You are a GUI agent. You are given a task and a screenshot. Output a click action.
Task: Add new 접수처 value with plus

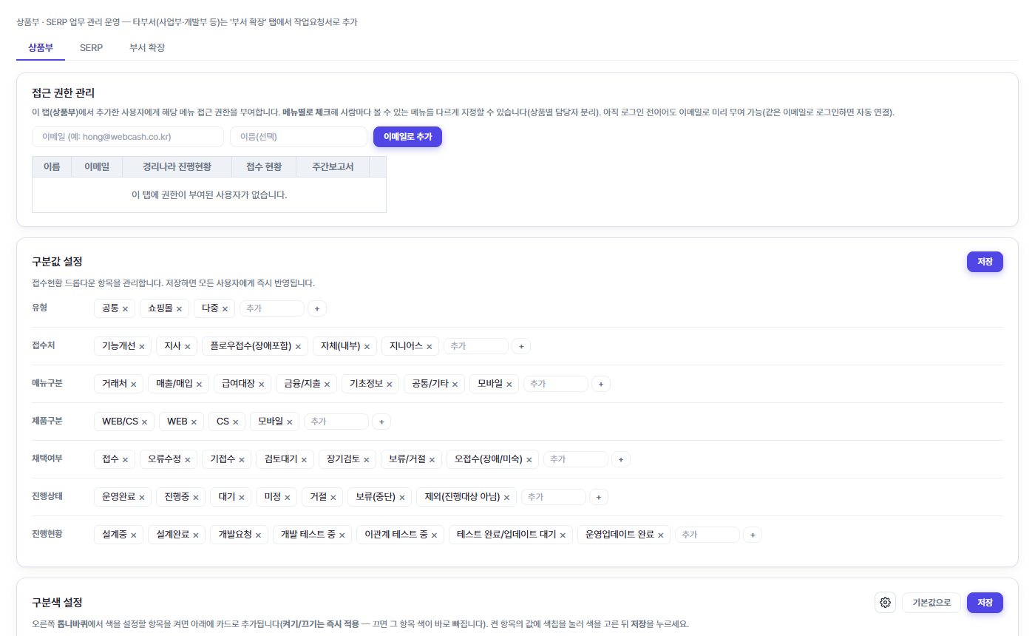pos(521,346)
